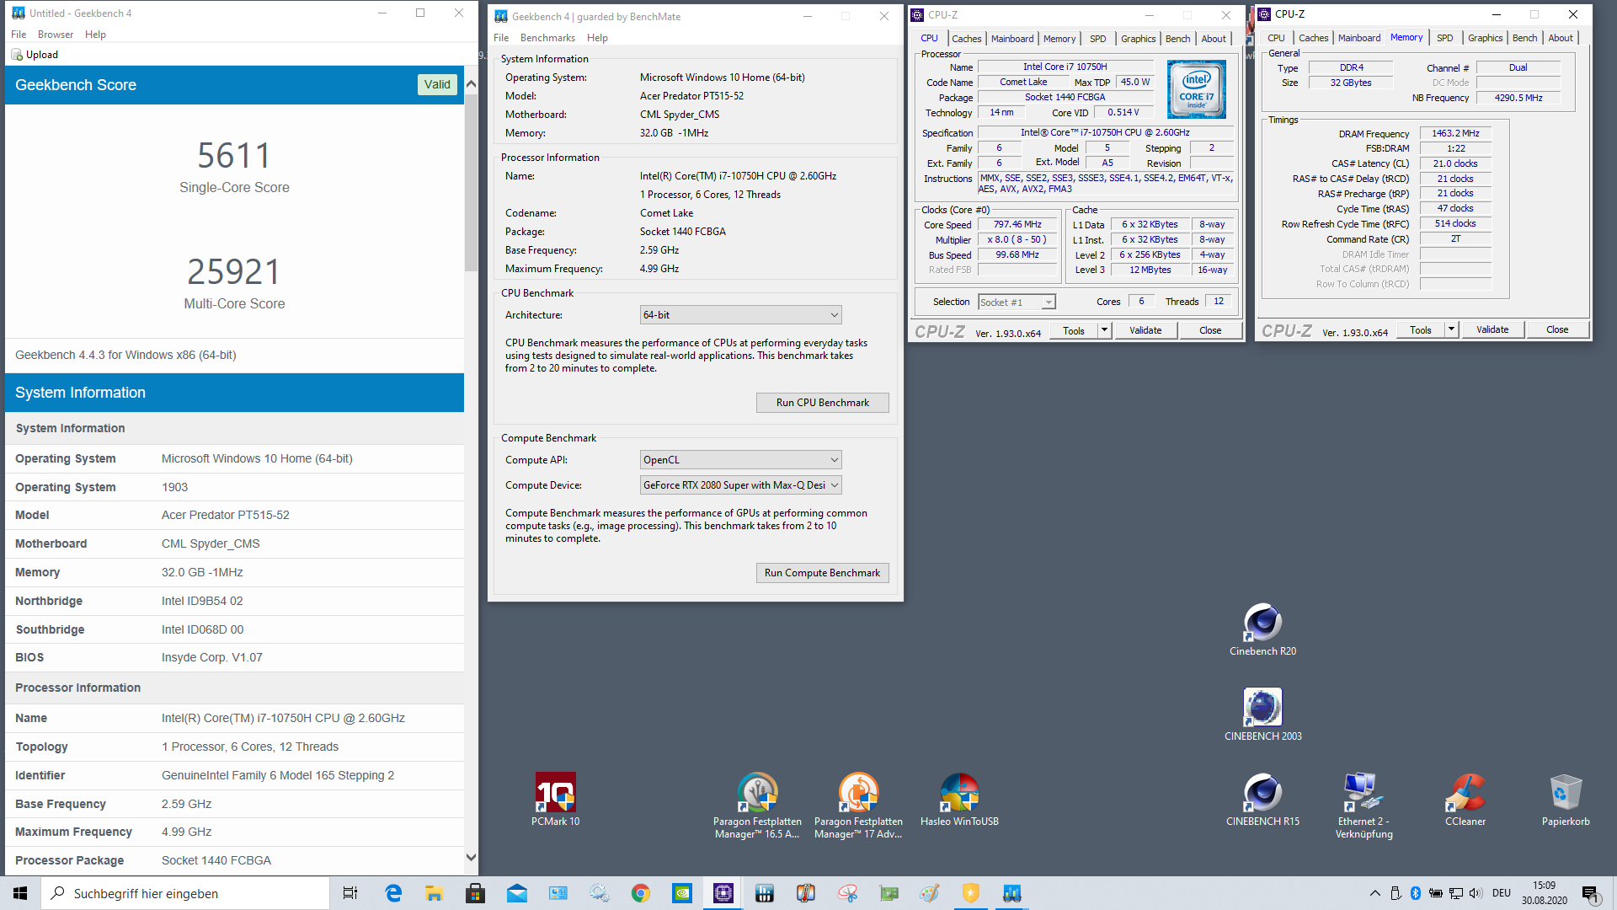The height and width of the screenshot is (910, 1617).
Task: Click the battery power tray icon
Action: [1435, 893]
